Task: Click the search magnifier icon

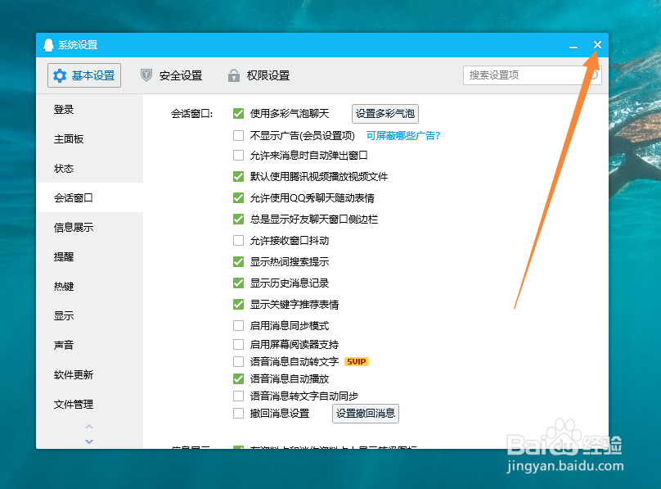Action: pos(594,75)
